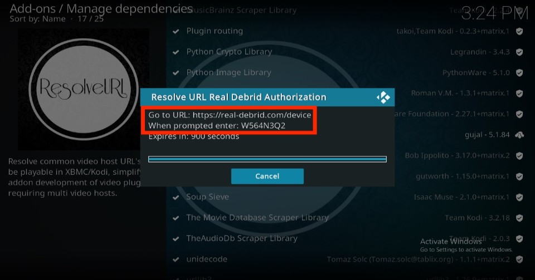Click shield icon beside Soup Sieve version

[x=519, y=197]
